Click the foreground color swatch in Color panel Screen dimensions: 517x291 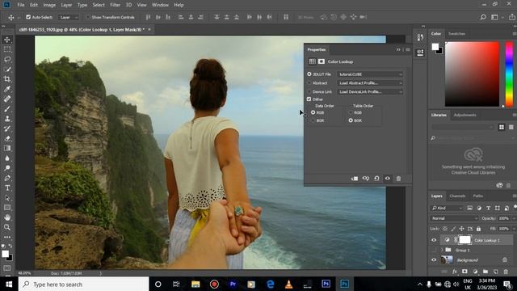(435, 47)
